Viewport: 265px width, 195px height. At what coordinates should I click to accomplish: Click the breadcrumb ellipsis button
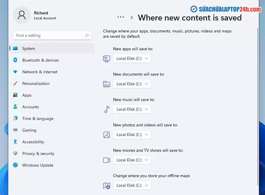(x=120, y=17)
